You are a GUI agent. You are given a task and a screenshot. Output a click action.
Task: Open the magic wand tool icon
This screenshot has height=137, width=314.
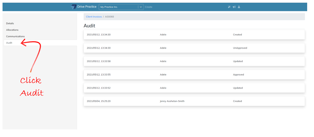click(229, 7)
